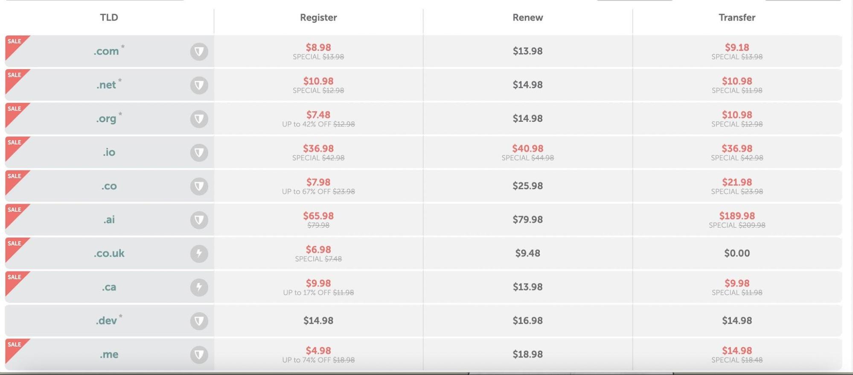Click the shield icon for the .io domain

pos(199,152)
